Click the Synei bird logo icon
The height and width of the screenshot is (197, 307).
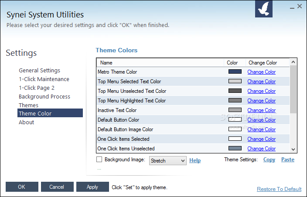pos(263,9)
